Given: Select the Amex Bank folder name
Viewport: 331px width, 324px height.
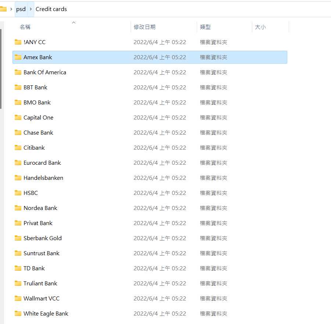Looking at the screenshot, I should click(38, 57).
